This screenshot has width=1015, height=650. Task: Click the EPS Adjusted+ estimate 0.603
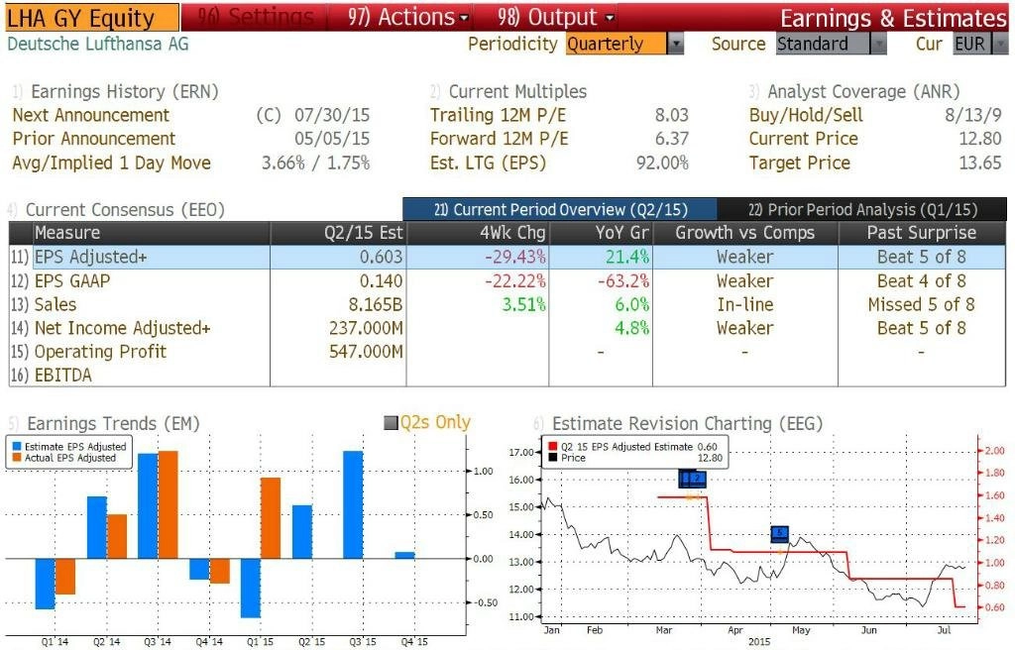click(382, 257)
